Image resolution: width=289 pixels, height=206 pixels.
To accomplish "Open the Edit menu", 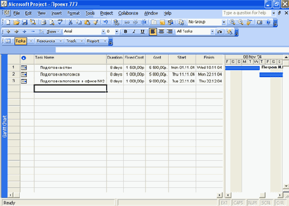I will point(28,13).
